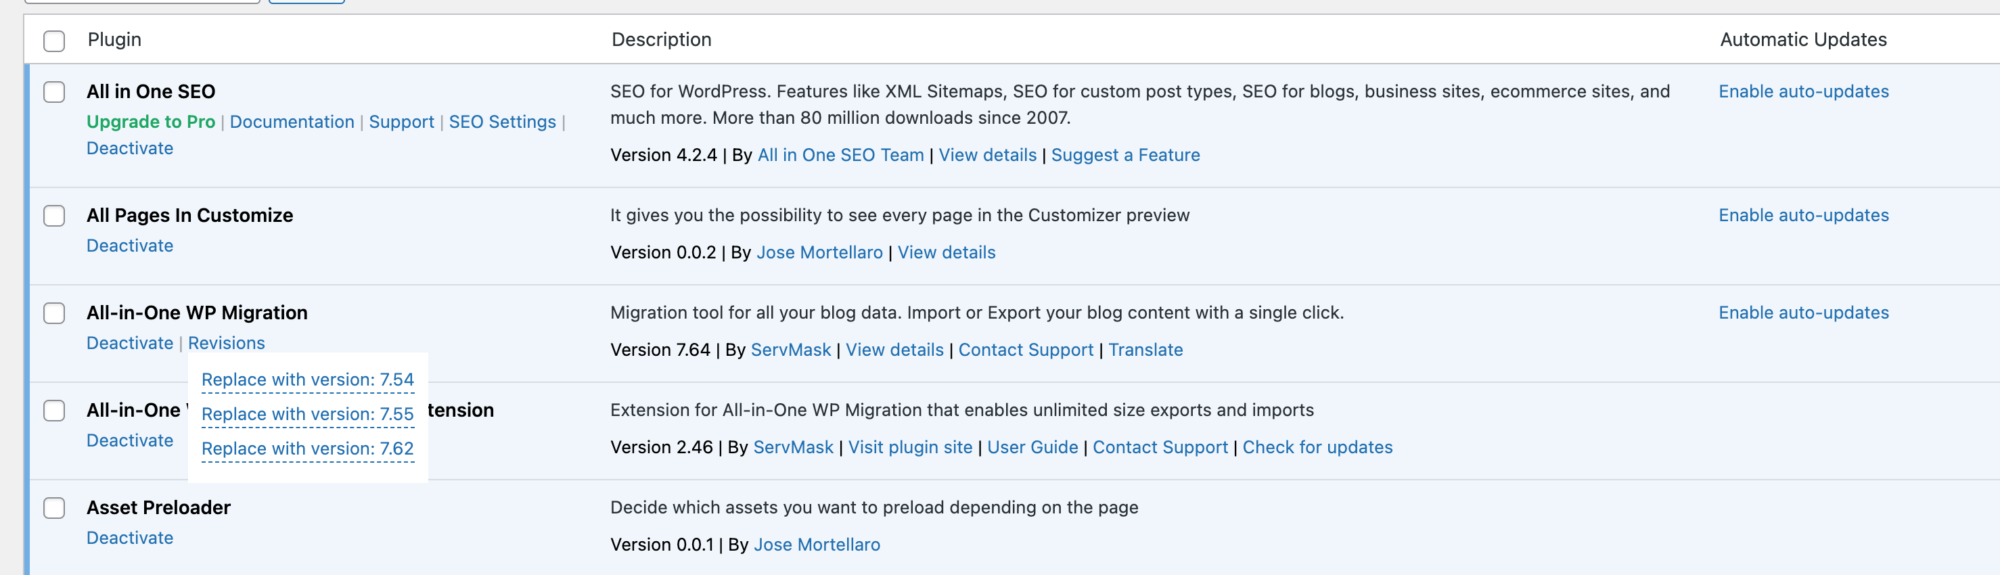Click the Plugin column header
Image resolution: width=2000 pixels, height=575 pixels.
(x=114, y=40)
